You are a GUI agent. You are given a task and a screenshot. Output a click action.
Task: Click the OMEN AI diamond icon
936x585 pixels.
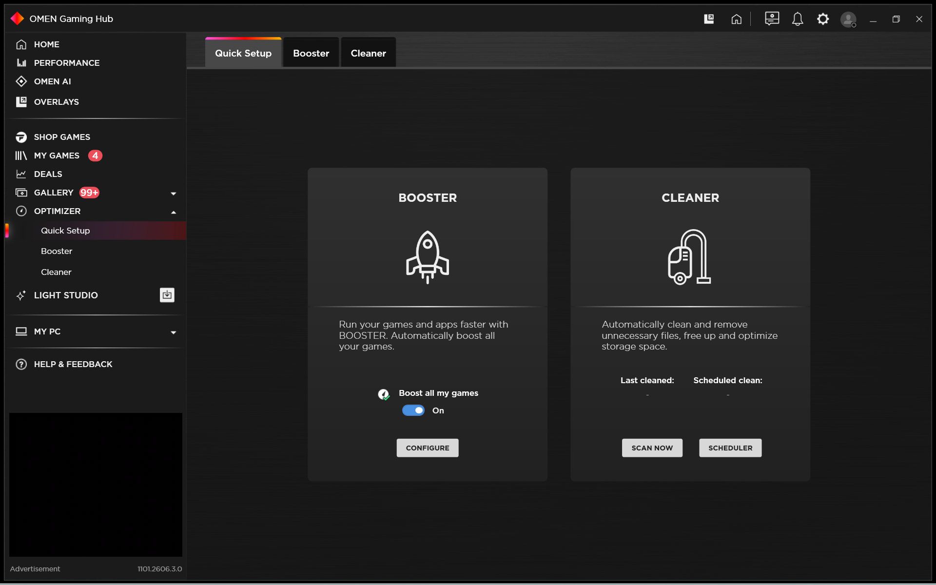(21, 81)
